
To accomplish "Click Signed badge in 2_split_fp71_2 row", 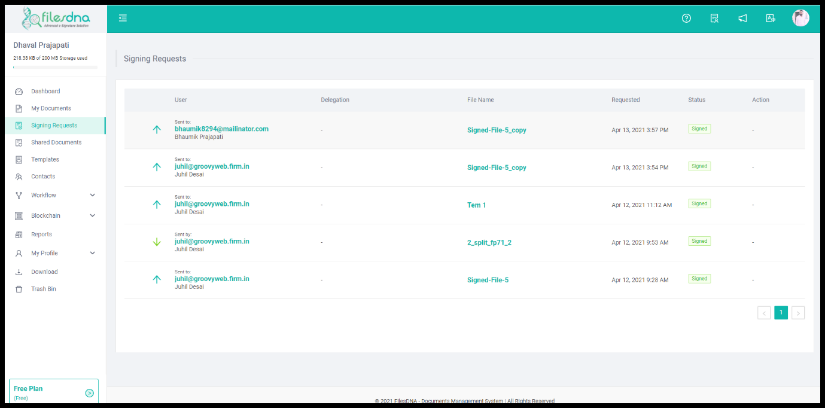I will point(699,241).
